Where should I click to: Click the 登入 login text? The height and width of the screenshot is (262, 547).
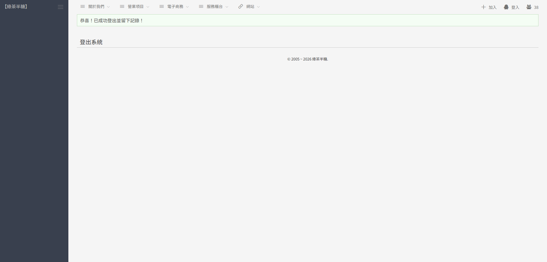(515, 7)
